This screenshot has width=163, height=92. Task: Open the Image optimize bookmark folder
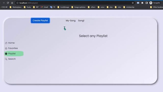78,7
